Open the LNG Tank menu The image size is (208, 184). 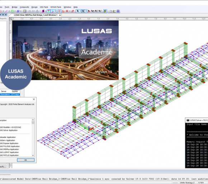pyautogui.click(x=44, y=7)
